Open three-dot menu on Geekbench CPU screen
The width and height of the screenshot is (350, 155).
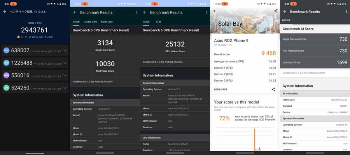click(x=136, y=12)
